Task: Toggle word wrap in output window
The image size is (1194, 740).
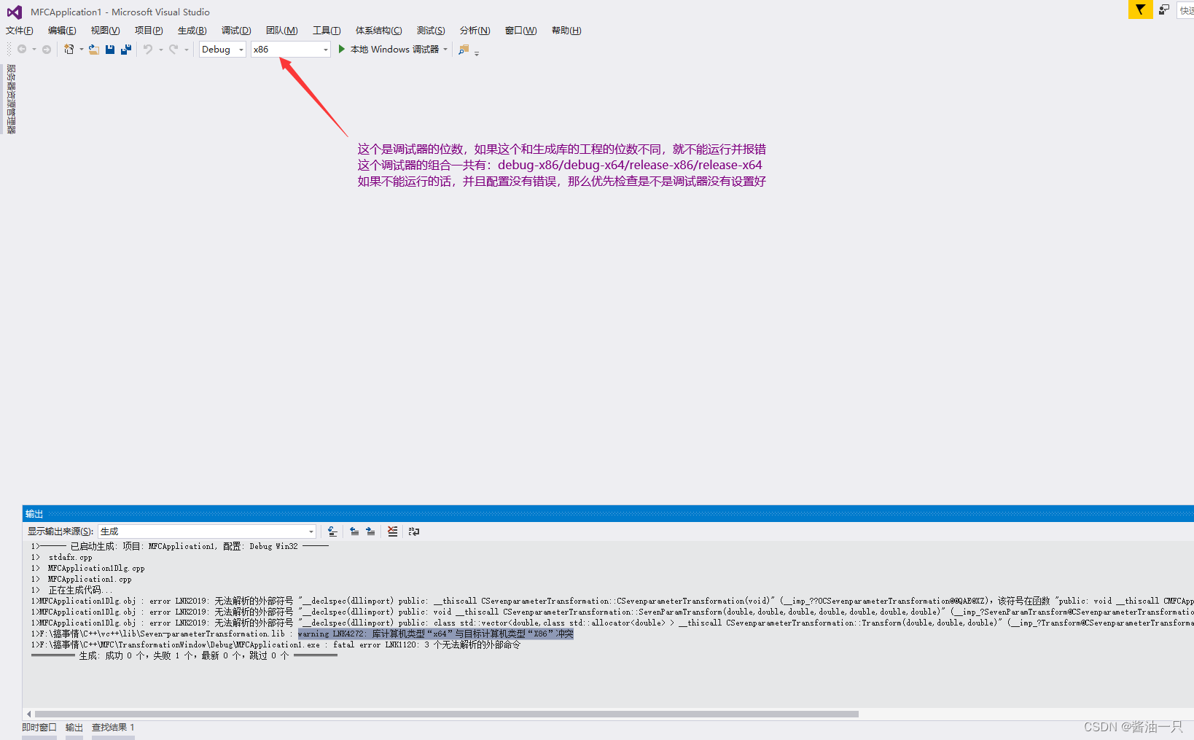Action: point(414,531)
